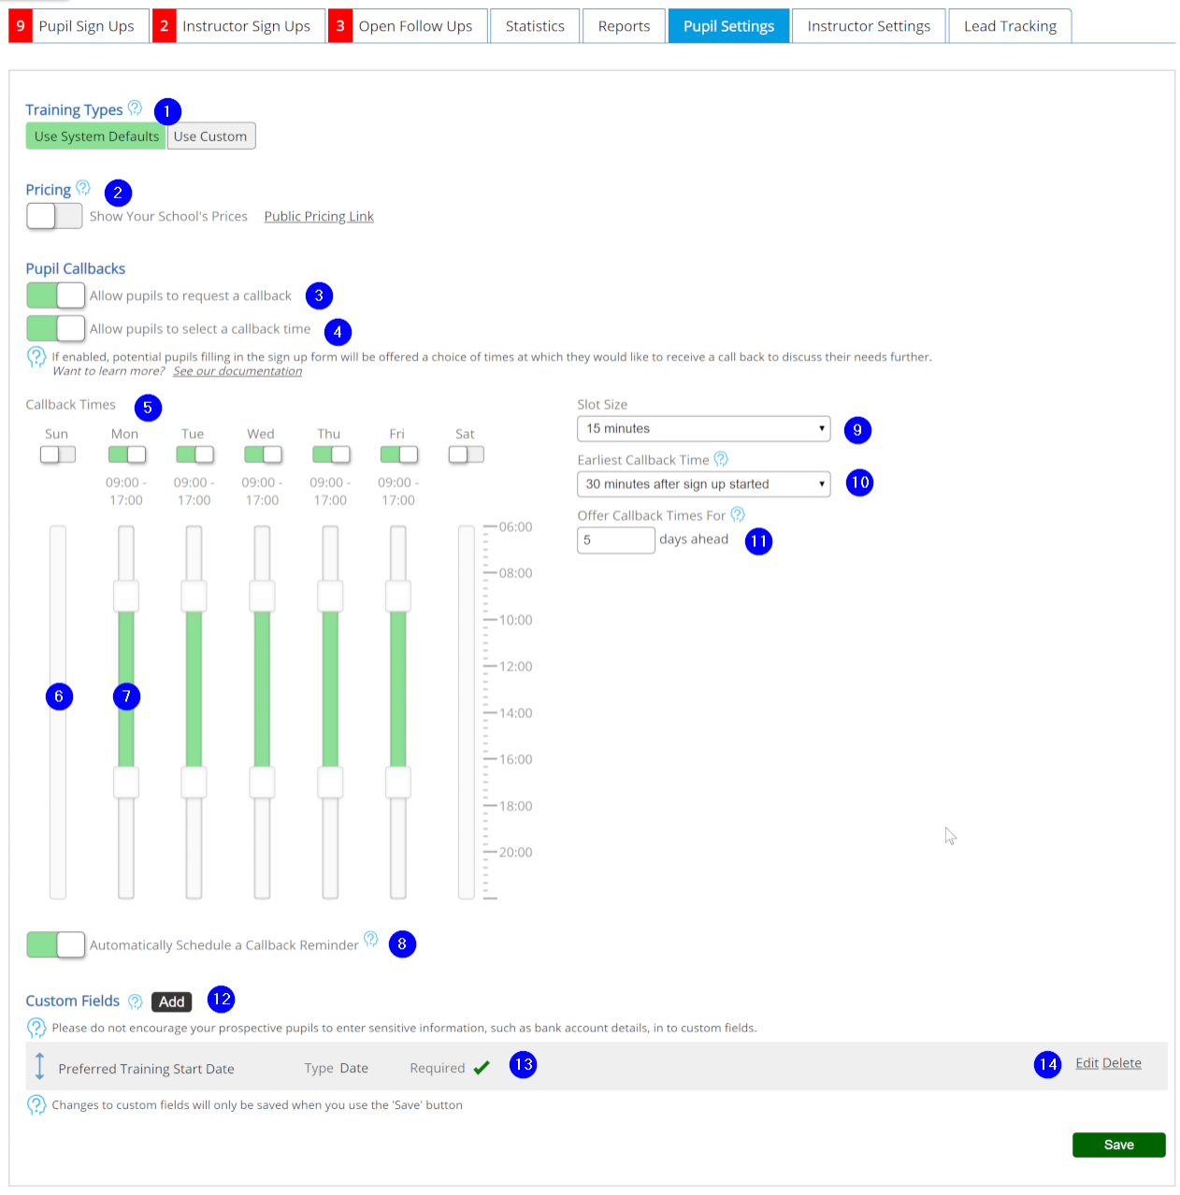Click info icon before 'Changes to custom fields' note
The width and height of the screenshot is (1180, 1195).
36,1105
